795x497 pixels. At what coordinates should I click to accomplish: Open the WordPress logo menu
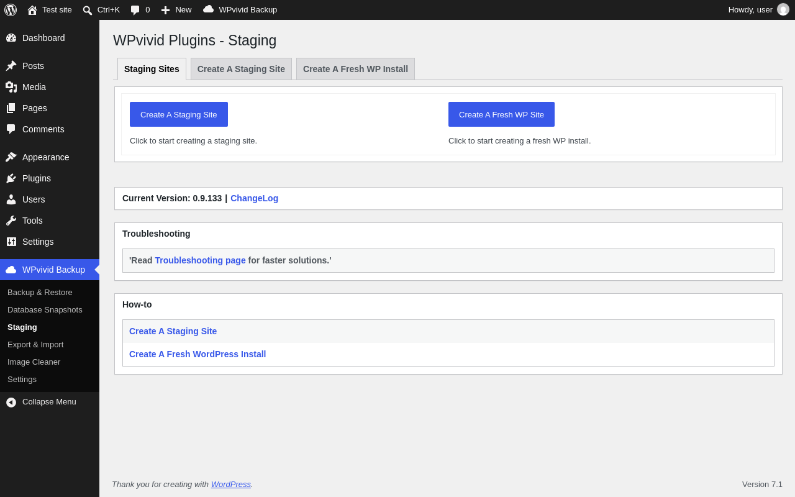(11, 10)
